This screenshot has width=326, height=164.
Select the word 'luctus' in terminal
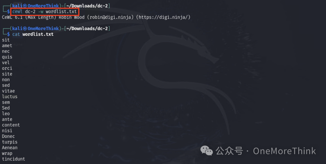10,97
